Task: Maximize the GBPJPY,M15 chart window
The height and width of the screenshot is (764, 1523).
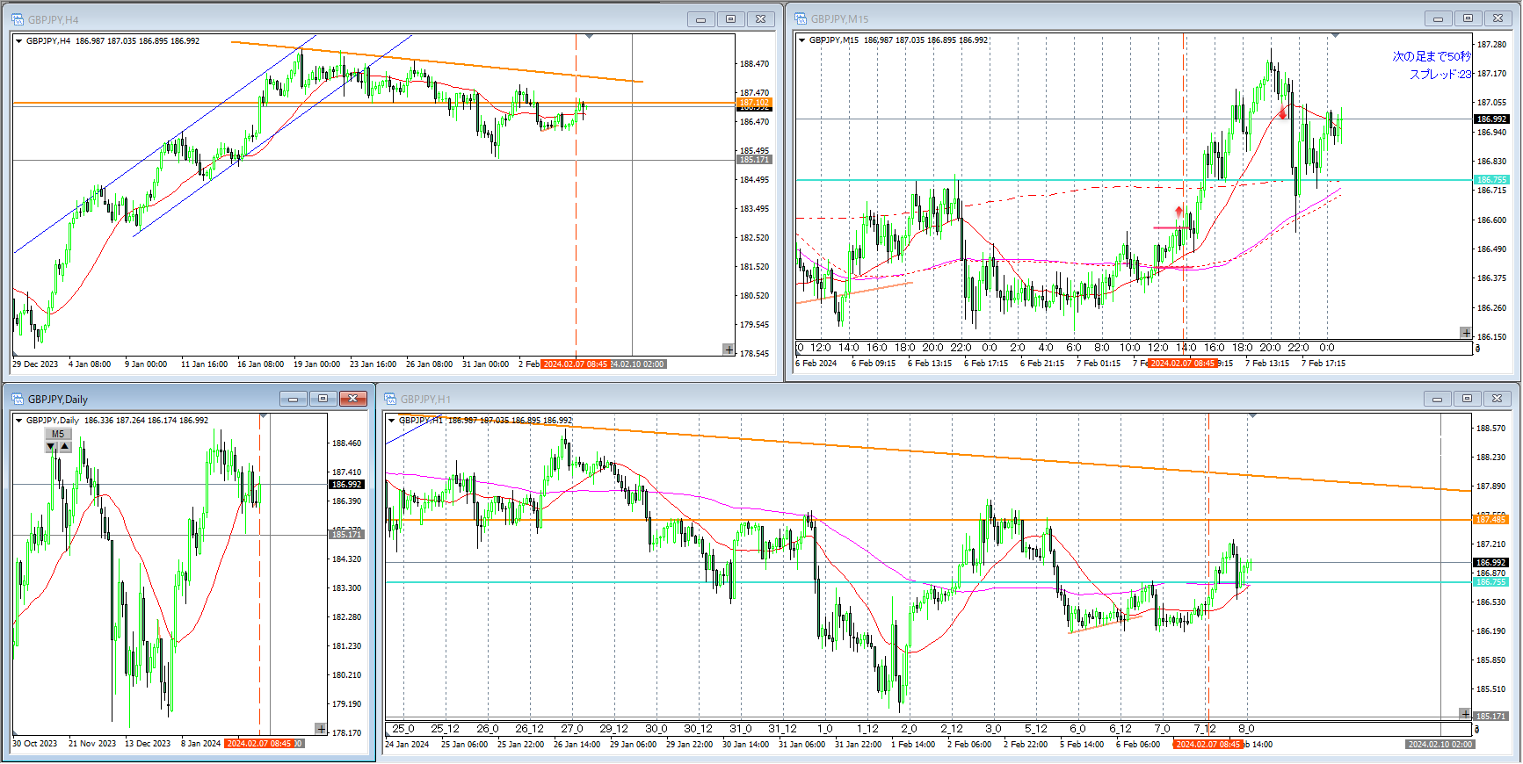Action: point(1469,18)
